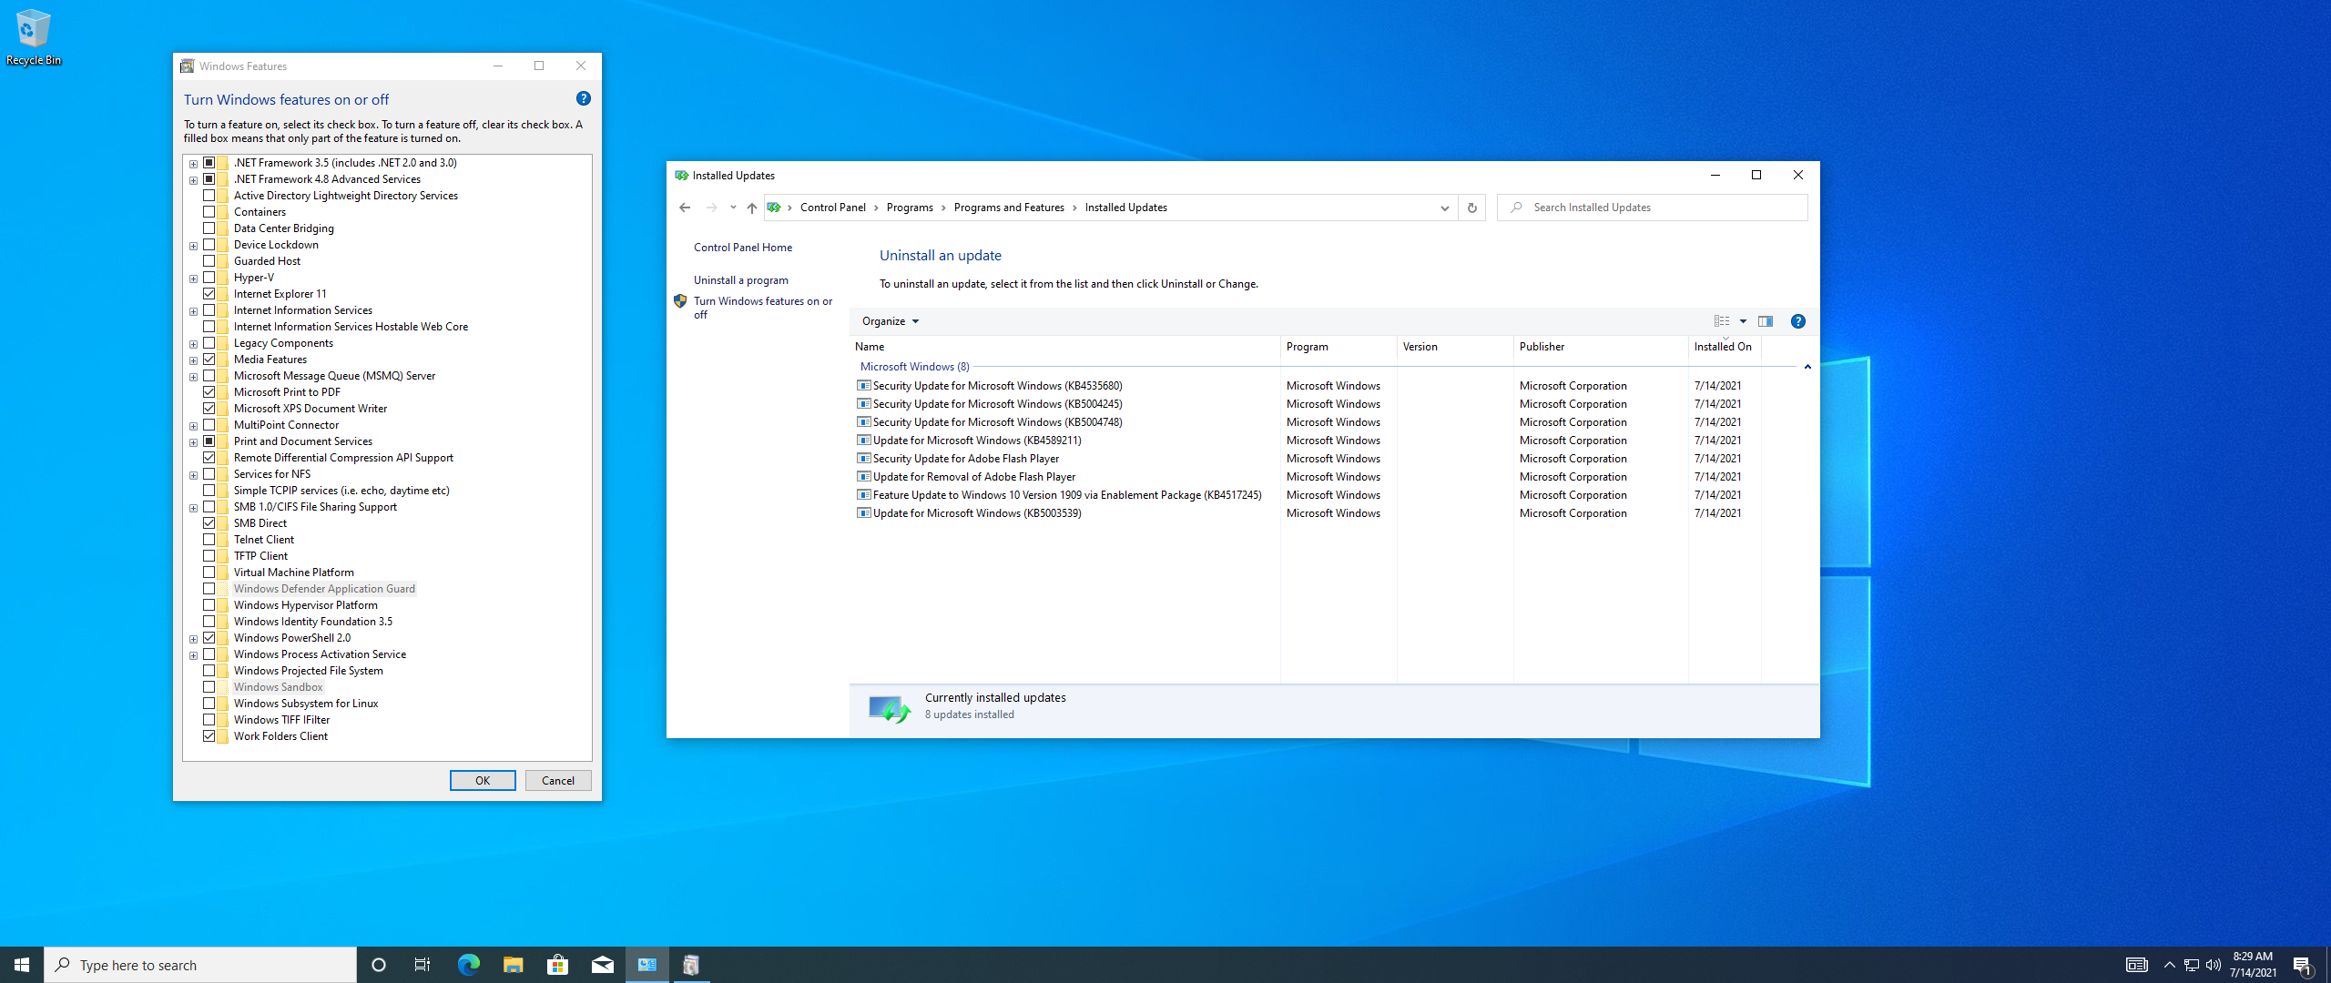Open the notification center icon
The height and width of the screenshot is (983, 2331).
pos(2303,965)
